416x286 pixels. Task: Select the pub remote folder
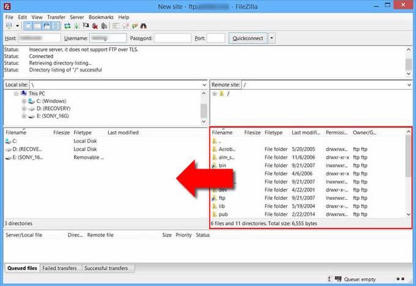[x=220, y=215]
